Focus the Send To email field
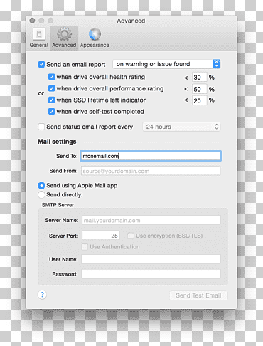263x346 pixels. [x=151, y=156]
